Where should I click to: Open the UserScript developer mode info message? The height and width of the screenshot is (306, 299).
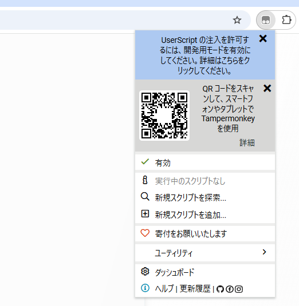[205, 55]
